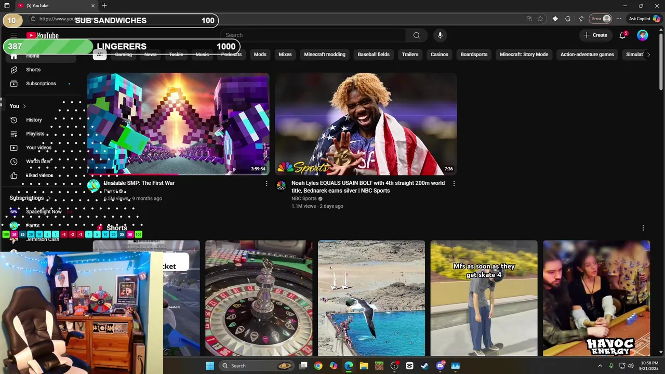This screenshot has width=665, height=374.
Task: Open Your videos in the sidebar
Action: (x=38, y=148)
